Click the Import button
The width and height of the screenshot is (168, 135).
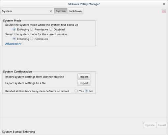84,77
